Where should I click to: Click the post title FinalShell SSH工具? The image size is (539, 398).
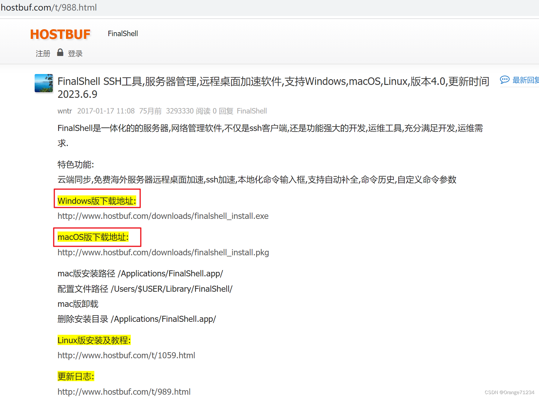click(273, 88)
